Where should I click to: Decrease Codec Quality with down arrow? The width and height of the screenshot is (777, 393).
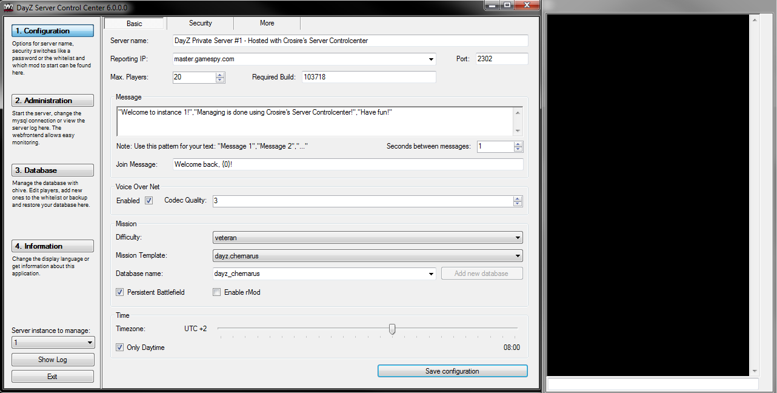pyautogui.click(x=518, y=204)
